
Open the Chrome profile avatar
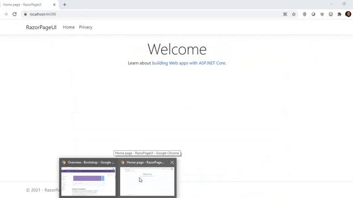348,14
